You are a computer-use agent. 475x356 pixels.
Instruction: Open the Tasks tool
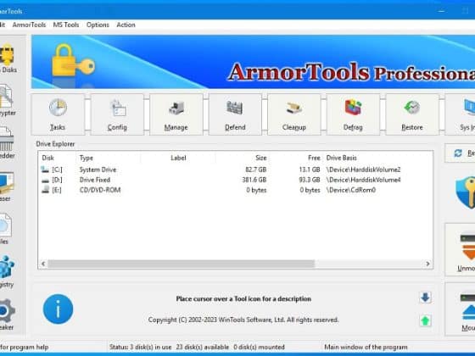coord(58,114)
